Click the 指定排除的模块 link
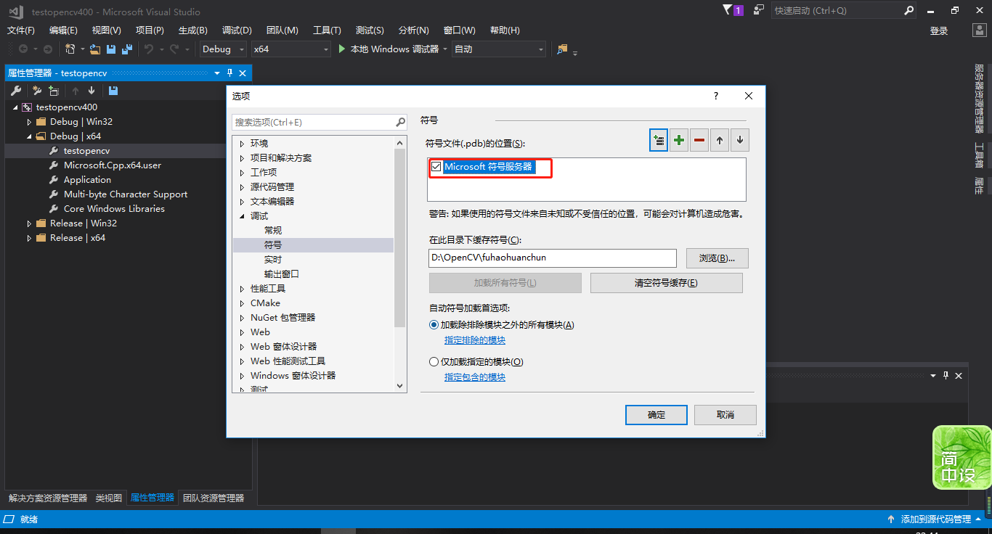Viewport: 992px width, 534px height. point(475,340)
